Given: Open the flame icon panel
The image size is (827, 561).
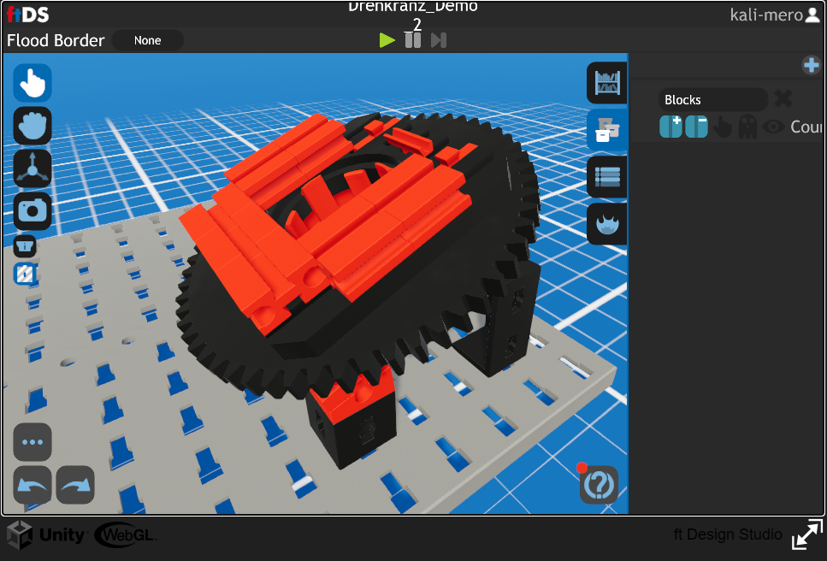Looking at the screenshot, I should [607, 224].
